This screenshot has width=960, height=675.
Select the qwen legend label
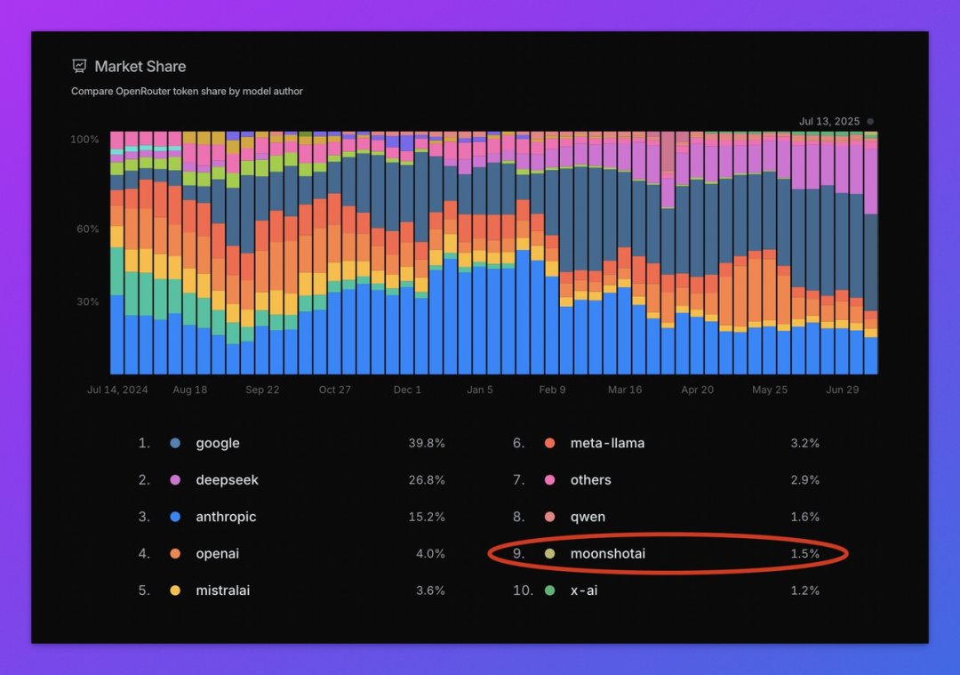[x=588, y=517]
